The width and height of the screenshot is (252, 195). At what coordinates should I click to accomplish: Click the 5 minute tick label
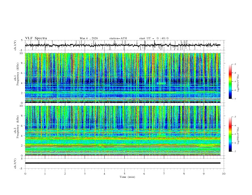124,174
